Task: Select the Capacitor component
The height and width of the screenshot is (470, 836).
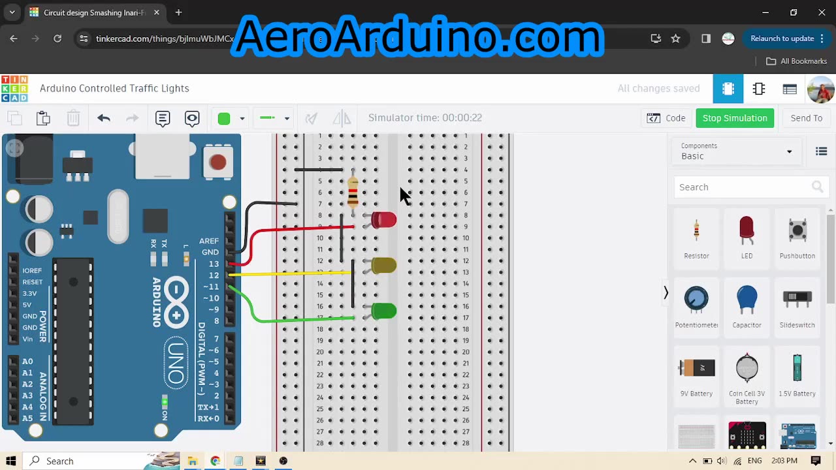Action: click(x=747, y=307)
